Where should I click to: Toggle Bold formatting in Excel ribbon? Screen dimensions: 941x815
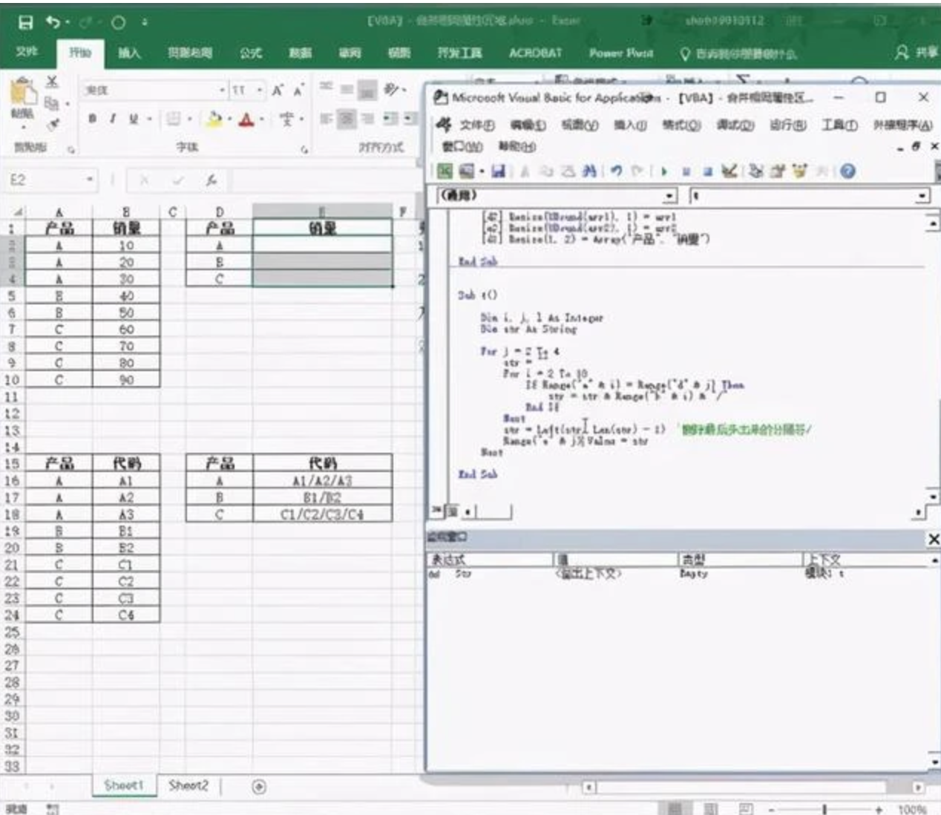point(93,119)
